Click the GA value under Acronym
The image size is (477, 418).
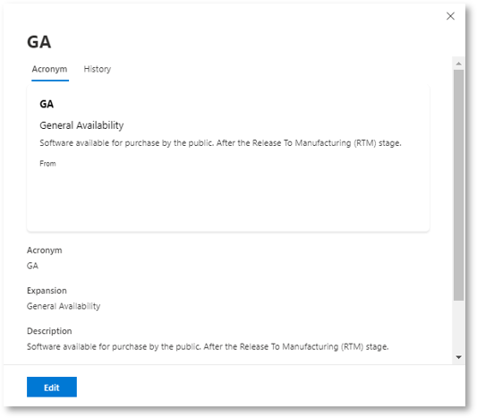tap(32, 266)
